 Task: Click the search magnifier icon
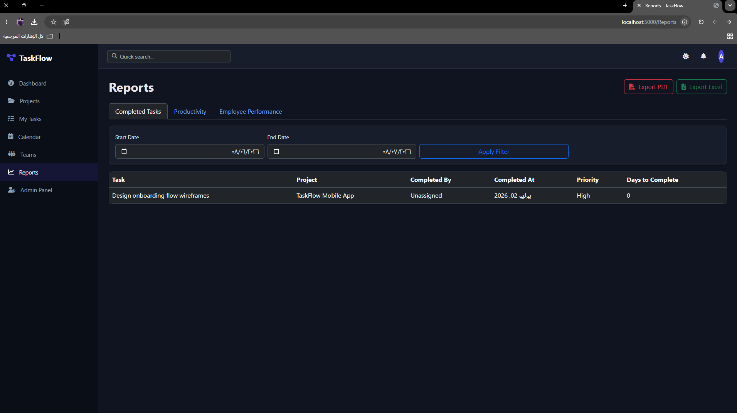114,56
